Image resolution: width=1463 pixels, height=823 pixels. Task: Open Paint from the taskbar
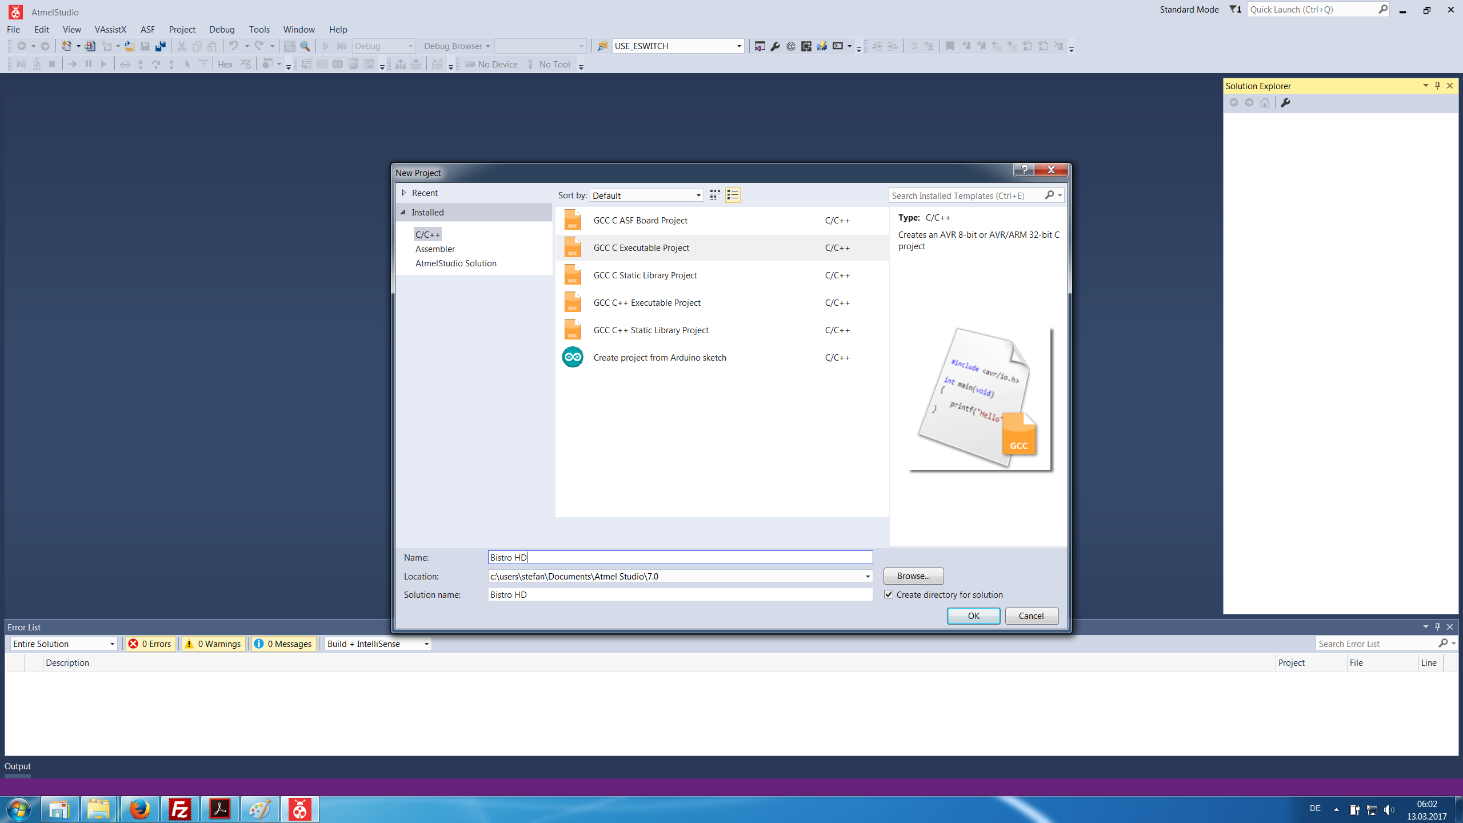click(259, 809)
